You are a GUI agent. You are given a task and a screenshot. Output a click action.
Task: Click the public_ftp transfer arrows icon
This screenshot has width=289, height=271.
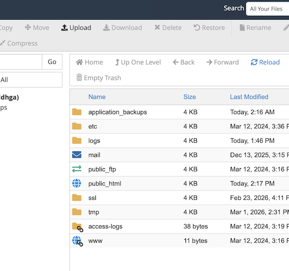(77, 169)
